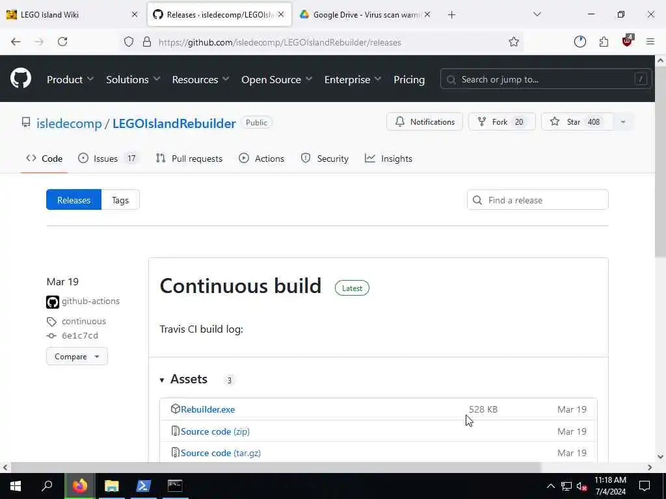Download Source code (tar.gz)
Image resolution: width=666 pixels, height=499 pixels.
[220, 453]
